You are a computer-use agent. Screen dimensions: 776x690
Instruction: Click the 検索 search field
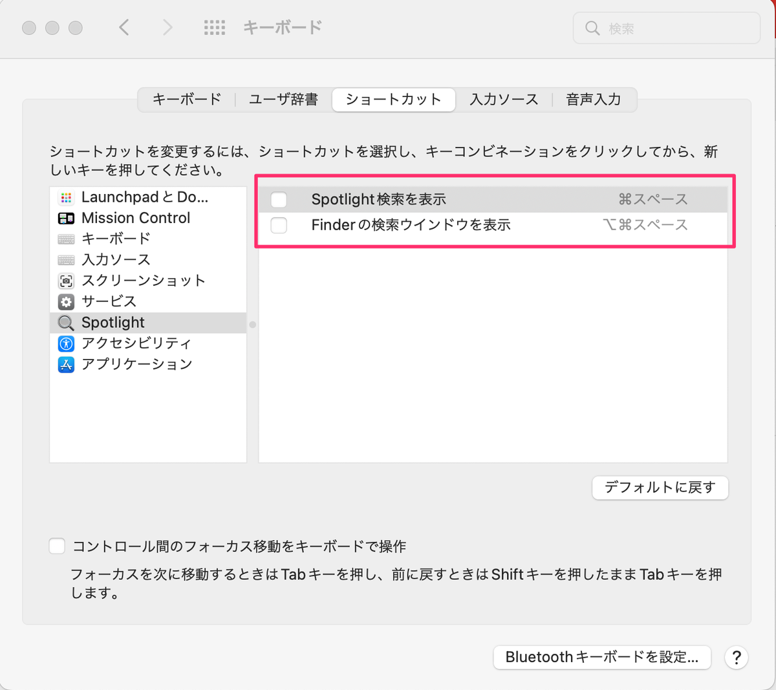667,28
